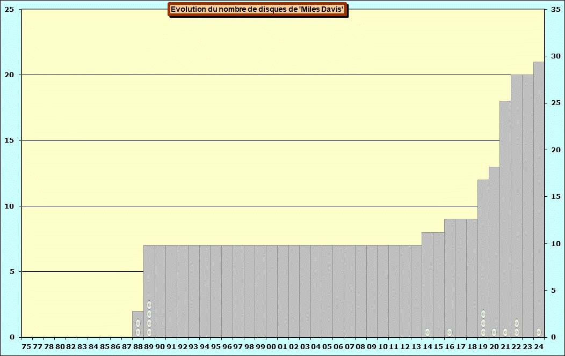
Task: Click the disc icon in the 16 column
Action: [450, 332]
